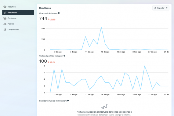
Task: Click the empty followers activity chart icon
Action: pos(104,107)
